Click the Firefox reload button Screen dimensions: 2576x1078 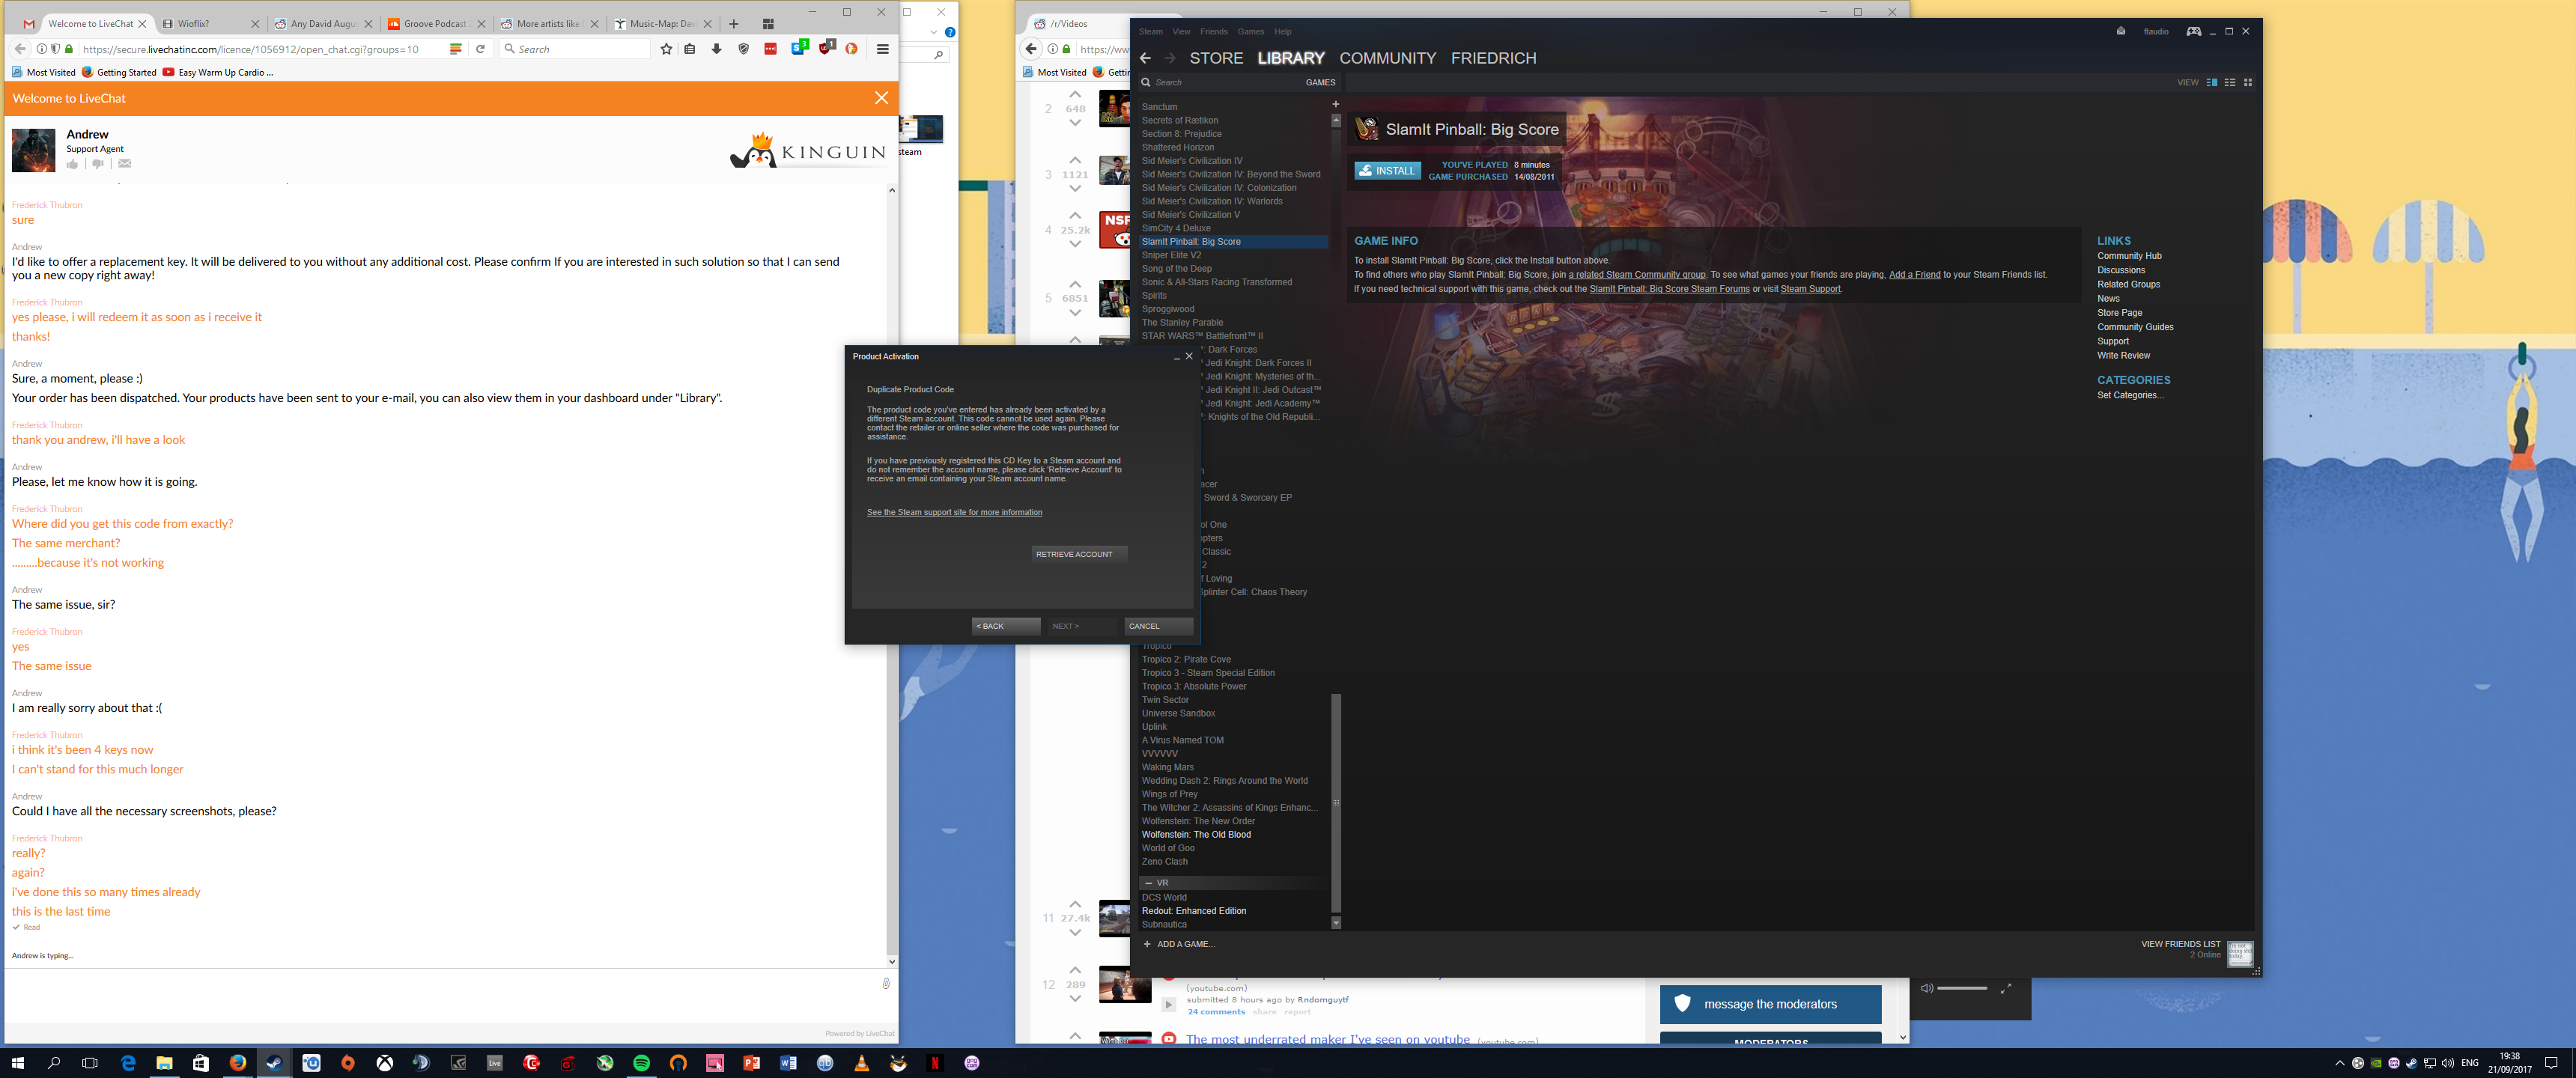click(x=480, y=49)
